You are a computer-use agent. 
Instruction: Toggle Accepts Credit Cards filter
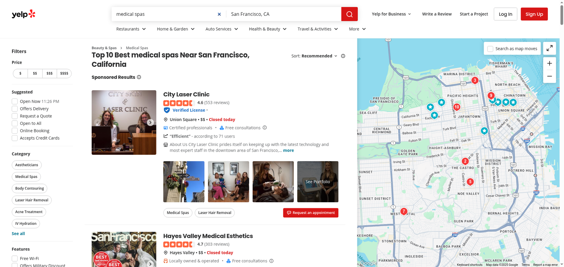pyautogui.click(x=15, y=138)
